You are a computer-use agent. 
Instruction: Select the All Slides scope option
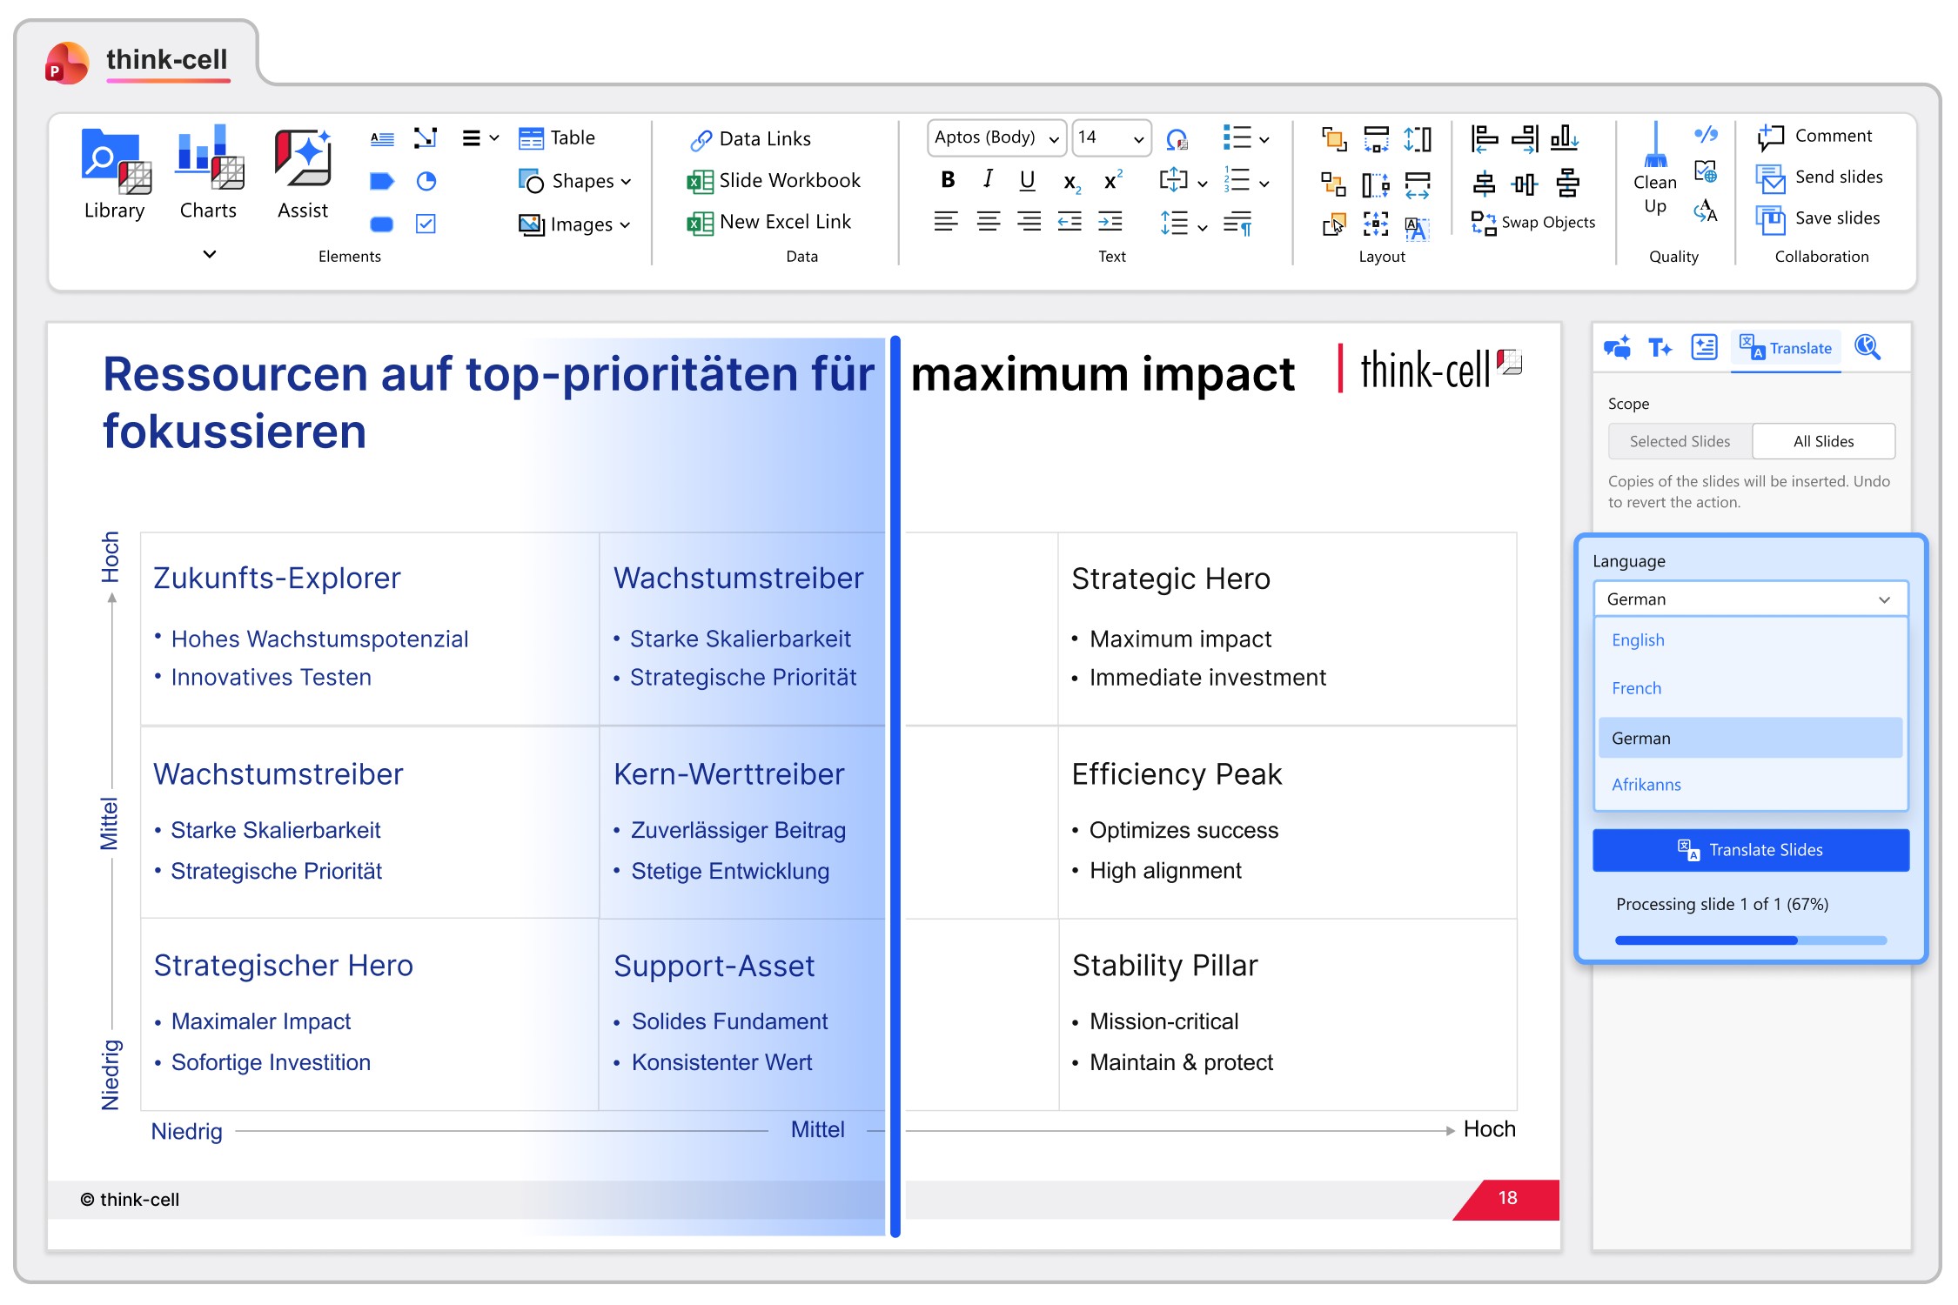pyautogui.click(x=1822, y=441)
